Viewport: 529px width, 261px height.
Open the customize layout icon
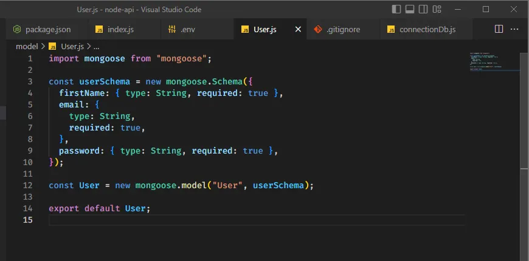(437, 9)
